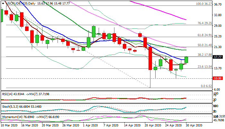This screenshot has height=129, width=225.
Task: Click the red 10.00 price level label
Action: pyautogui.click(x=218, y=78)
